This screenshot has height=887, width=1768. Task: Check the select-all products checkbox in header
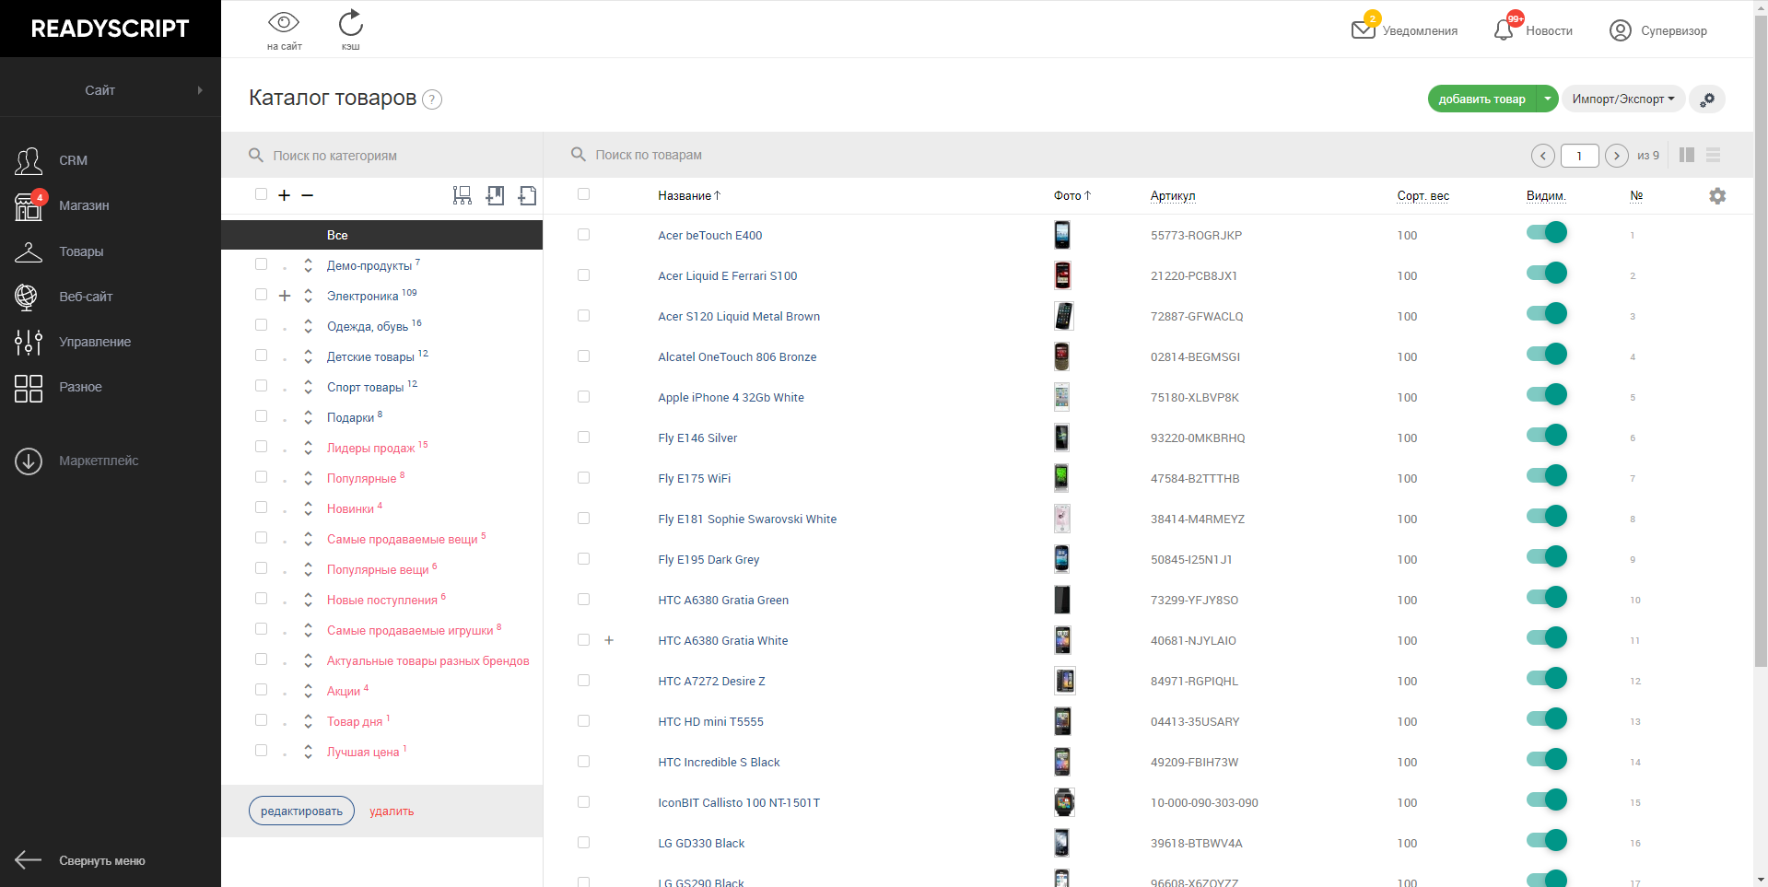[583, 194]
